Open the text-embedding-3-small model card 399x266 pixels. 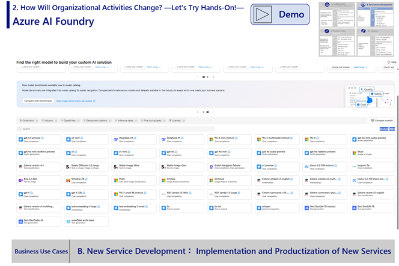point(134,208)
